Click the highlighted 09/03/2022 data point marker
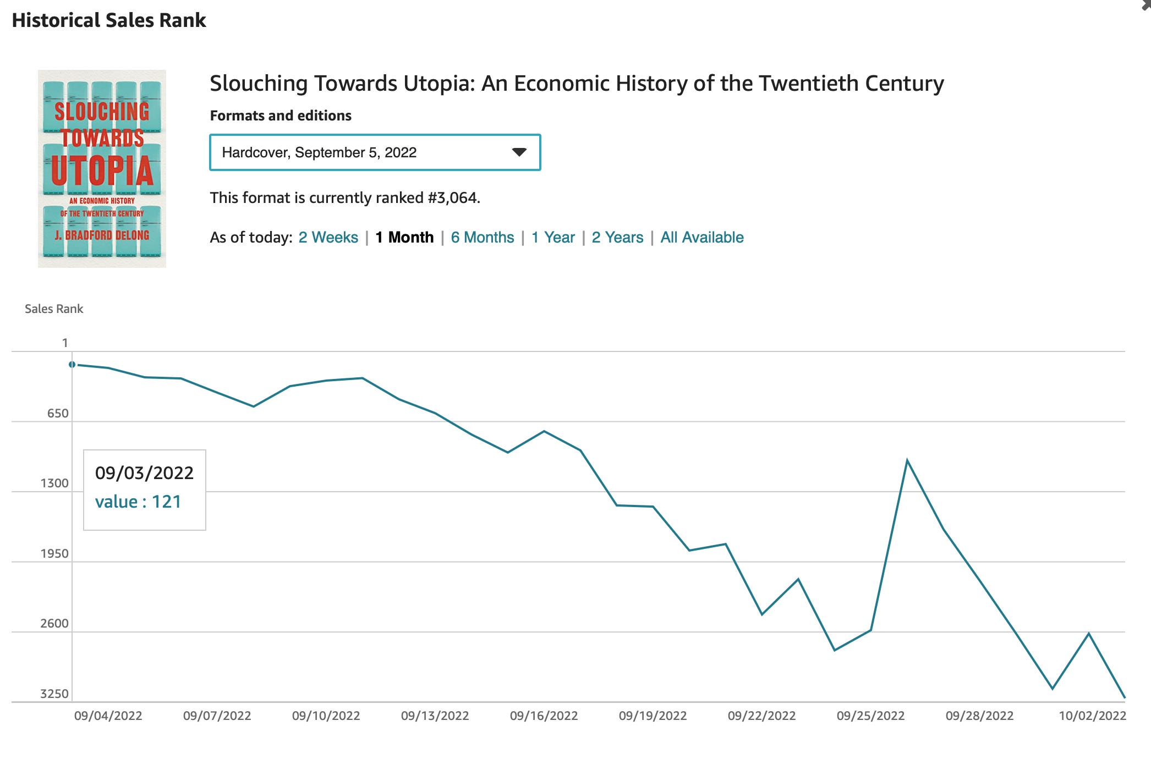 coord(72,364)
